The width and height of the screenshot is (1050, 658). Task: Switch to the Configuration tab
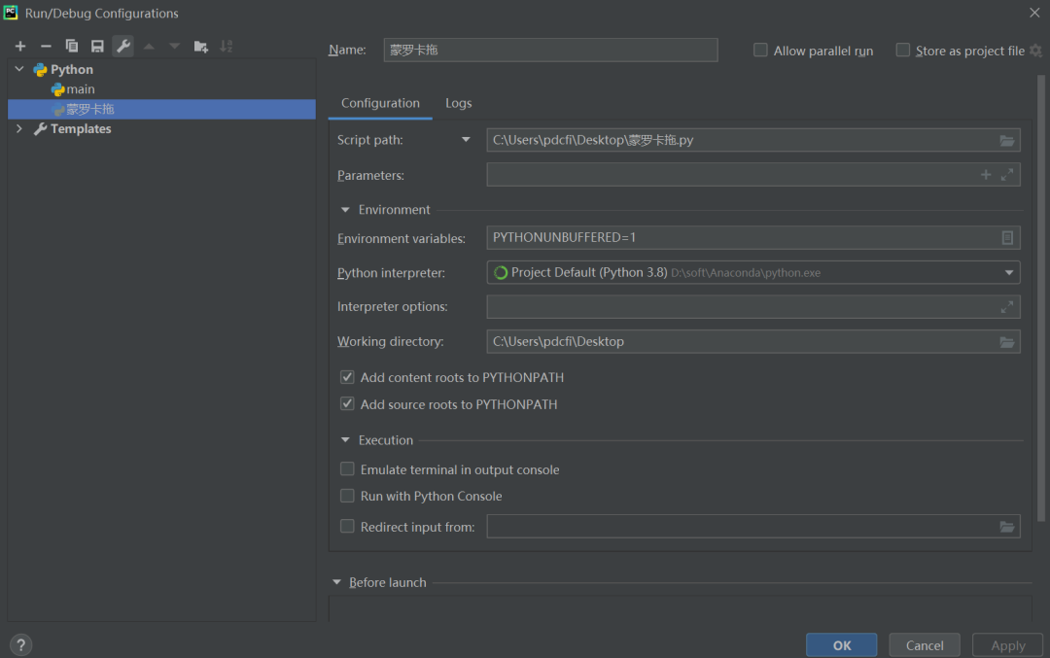[x=380, y=103]
